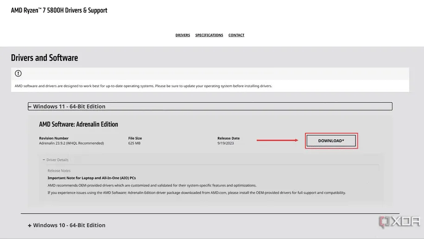424x239 pixels.
Task: Click the Adrenalin 23.9.2 revision number text
Action: coord(71,143)
